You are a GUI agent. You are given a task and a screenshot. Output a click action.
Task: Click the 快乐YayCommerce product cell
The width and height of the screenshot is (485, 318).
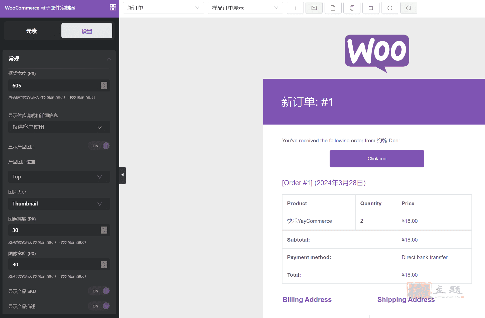coord(319,221)
